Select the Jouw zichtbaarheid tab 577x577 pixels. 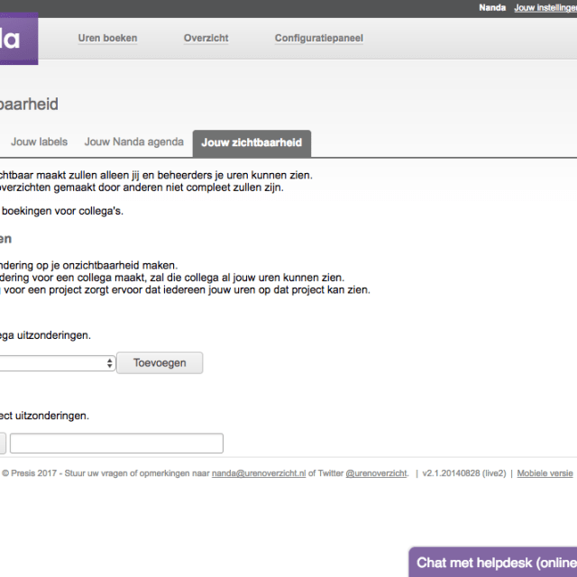(x=252, y=143)
